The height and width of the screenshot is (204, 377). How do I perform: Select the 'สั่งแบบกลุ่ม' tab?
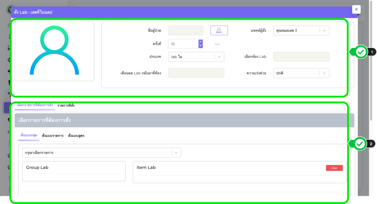pos(28,135)
